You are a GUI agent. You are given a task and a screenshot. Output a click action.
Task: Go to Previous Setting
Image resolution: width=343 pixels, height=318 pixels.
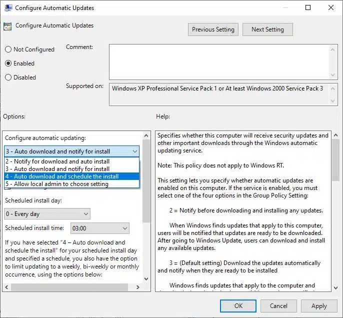pos(213,29)
